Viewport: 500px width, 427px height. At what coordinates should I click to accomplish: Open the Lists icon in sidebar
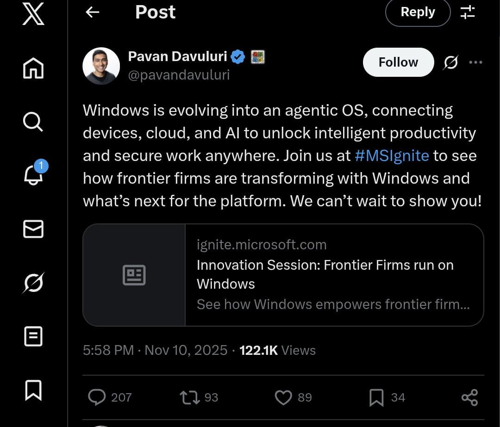coord(33,336)
